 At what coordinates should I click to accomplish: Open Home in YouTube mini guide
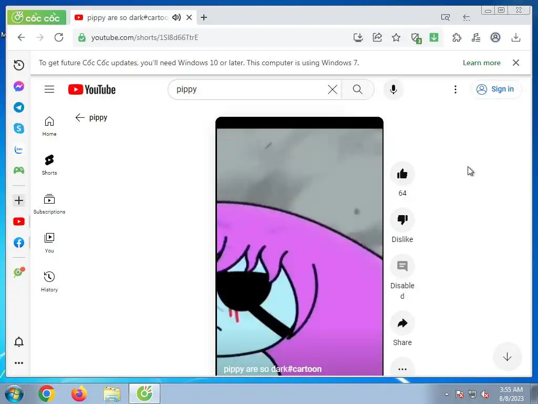coord(49,126)
